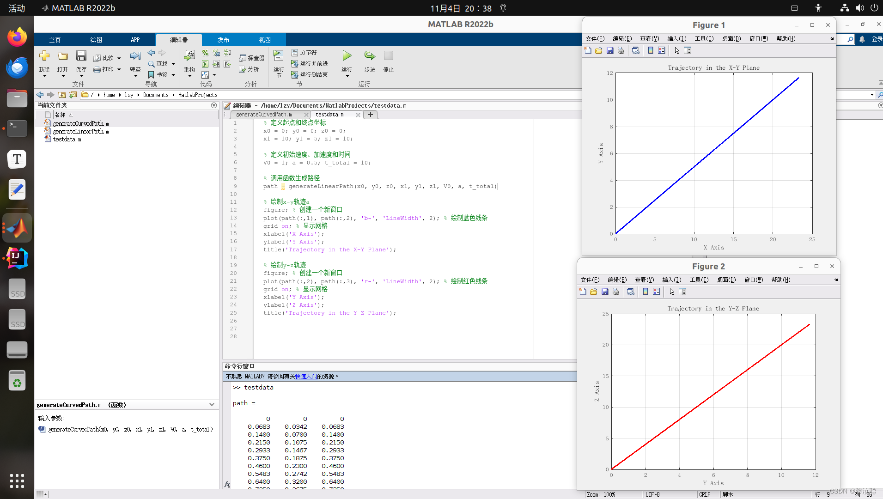Image resolution: width=883 pixels, height=499 pixels.
Task: Click Property Inspector icon in Figure 1
Action: tap(688, 51)
